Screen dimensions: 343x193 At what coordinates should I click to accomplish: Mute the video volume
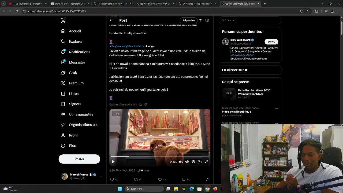click(187, 162)
